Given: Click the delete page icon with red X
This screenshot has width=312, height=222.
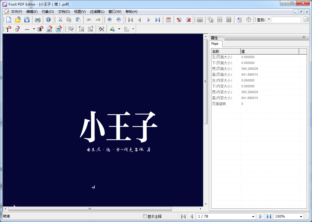Looking at the screenshot, I should [x=189, y=20].
